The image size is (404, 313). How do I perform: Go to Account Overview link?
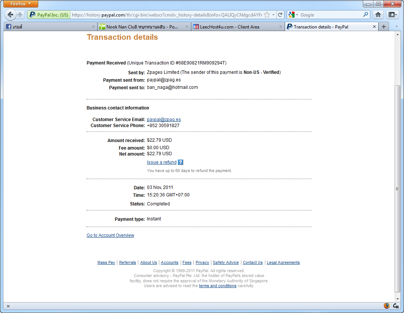[x=110, y=235]
